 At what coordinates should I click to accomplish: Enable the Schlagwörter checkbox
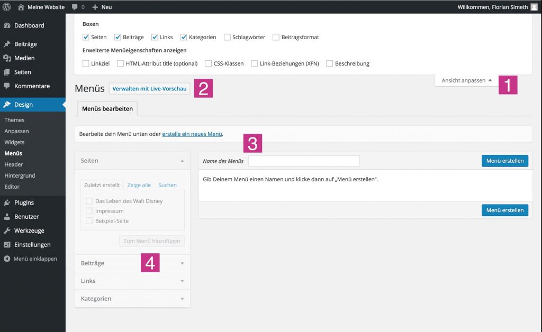click(228, 37)
